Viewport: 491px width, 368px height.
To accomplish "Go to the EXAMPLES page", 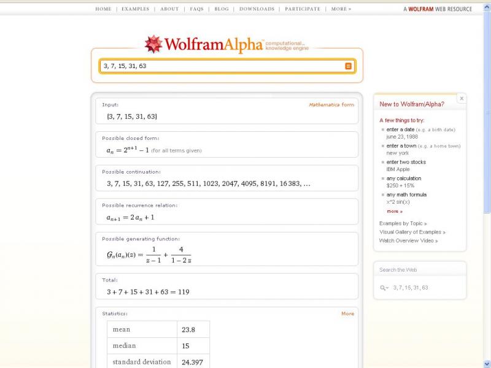I will coord(135,9).
